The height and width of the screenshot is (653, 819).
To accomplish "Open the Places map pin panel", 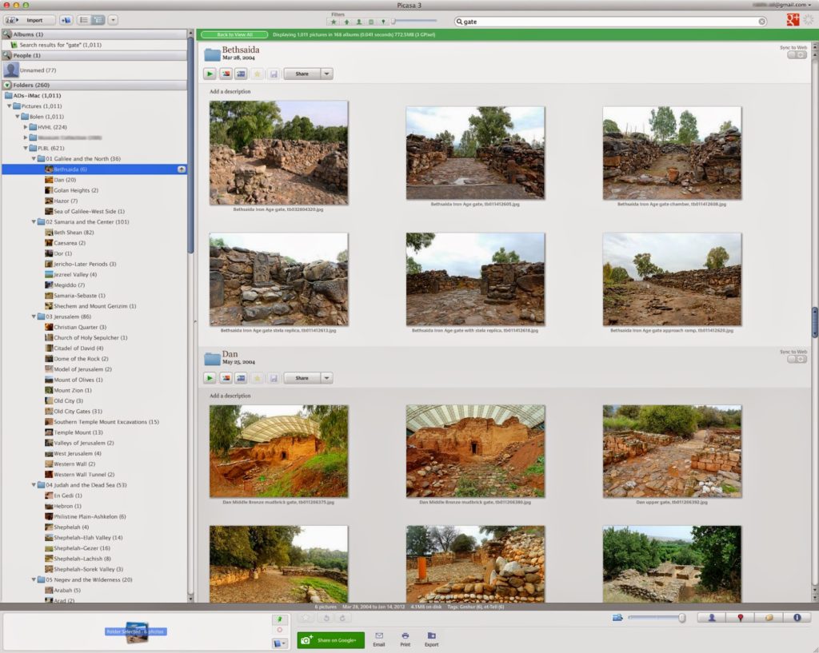I will pos(740,618).
